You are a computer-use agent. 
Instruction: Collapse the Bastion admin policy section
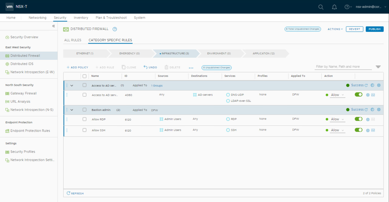(x=72, y=110)
